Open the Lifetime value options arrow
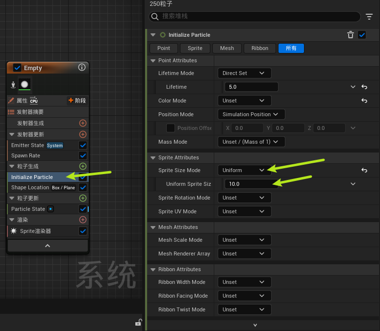Viewport: 380px width, 331px height. coord(353,87)
